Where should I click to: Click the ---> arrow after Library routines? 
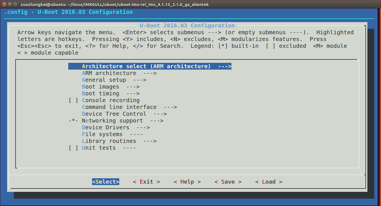(150, 141)
